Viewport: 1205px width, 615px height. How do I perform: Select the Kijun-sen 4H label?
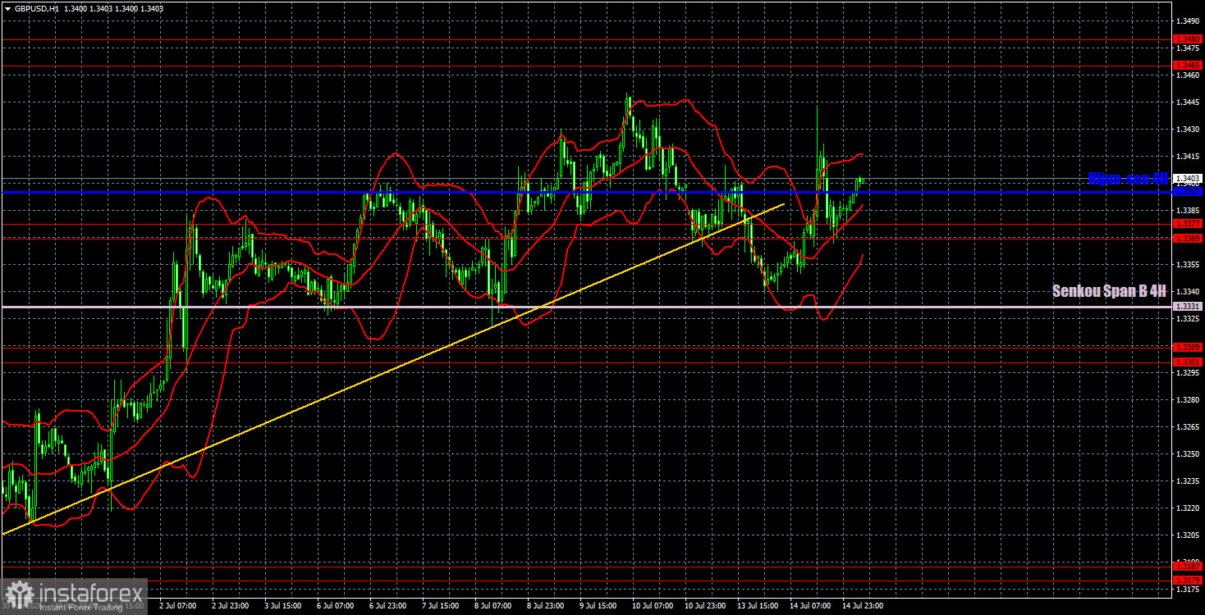[x=1127, y=179]
